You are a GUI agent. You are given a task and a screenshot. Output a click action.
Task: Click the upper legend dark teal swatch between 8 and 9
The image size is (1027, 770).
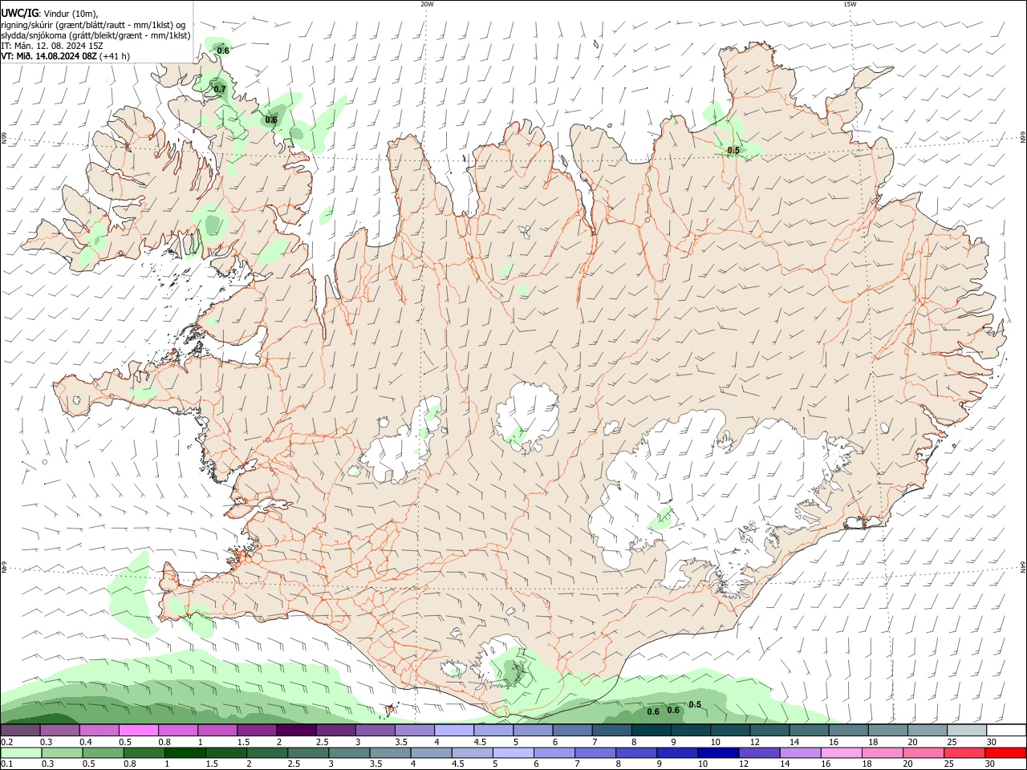(651, 730)
